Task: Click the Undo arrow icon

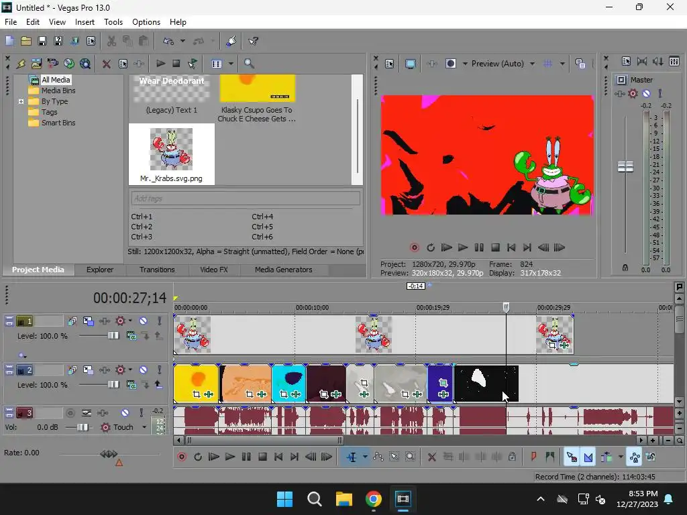Action: tap(168, 41)
